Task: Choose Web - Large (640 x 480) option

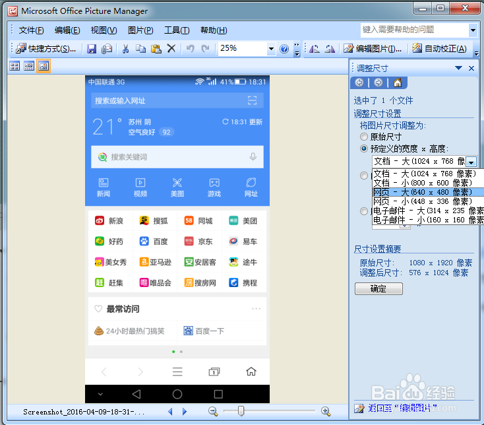Action: click(428, 192)
